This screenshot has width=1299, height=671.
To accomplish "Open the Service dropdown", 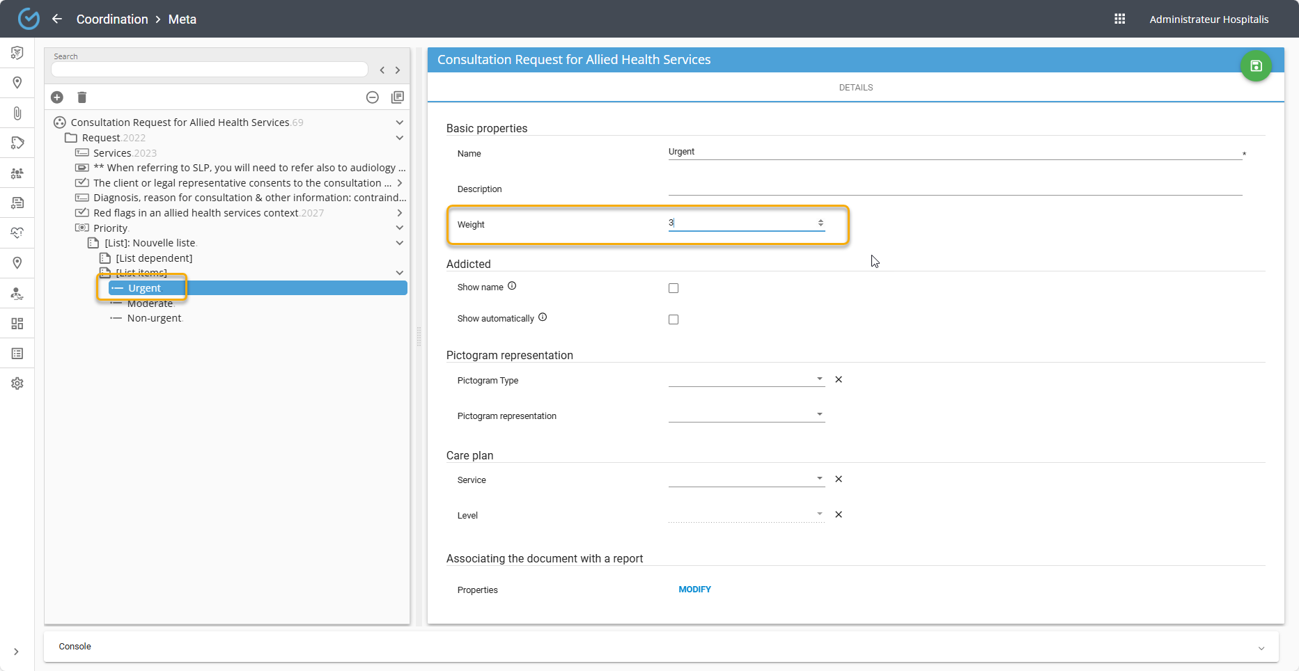I will (x=746, y=479).
